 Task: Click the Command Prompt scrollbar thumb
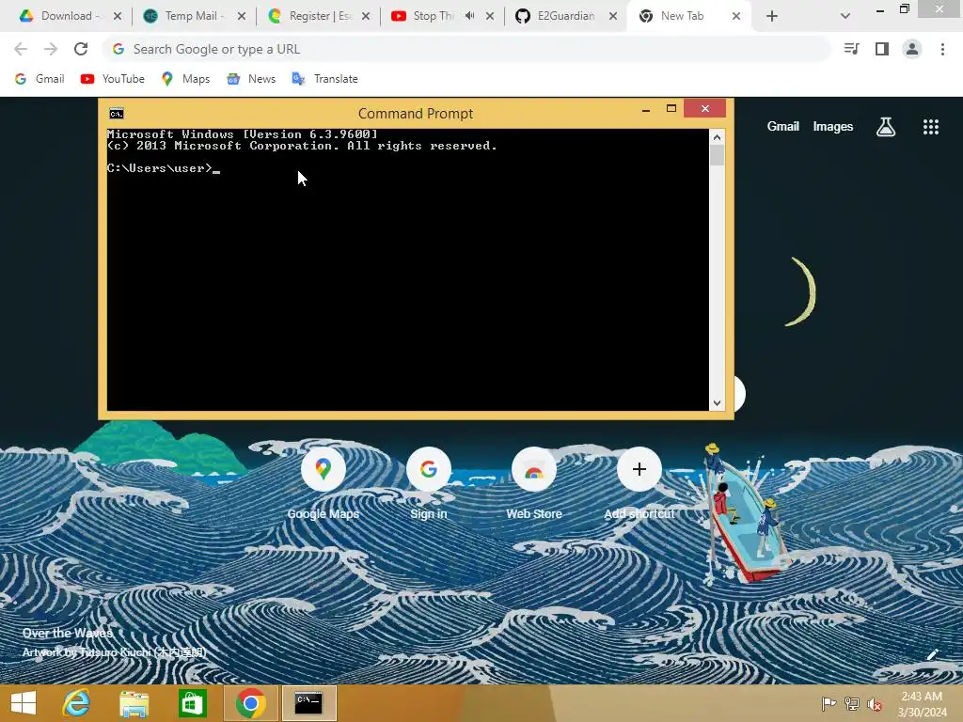click(x=717, y=155)
